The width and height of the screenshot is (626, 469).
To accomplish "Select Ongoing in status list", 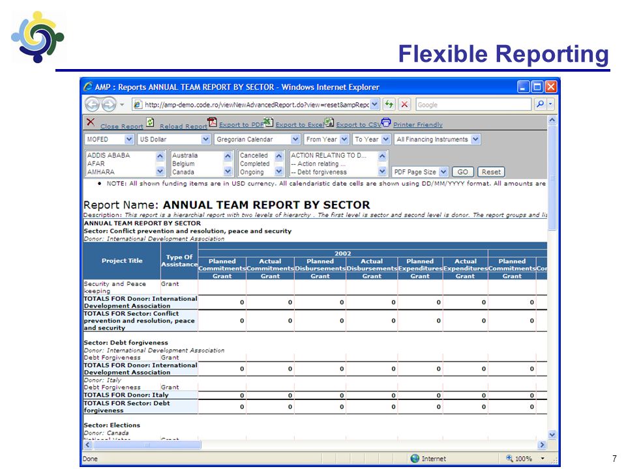I will point(252,172).
